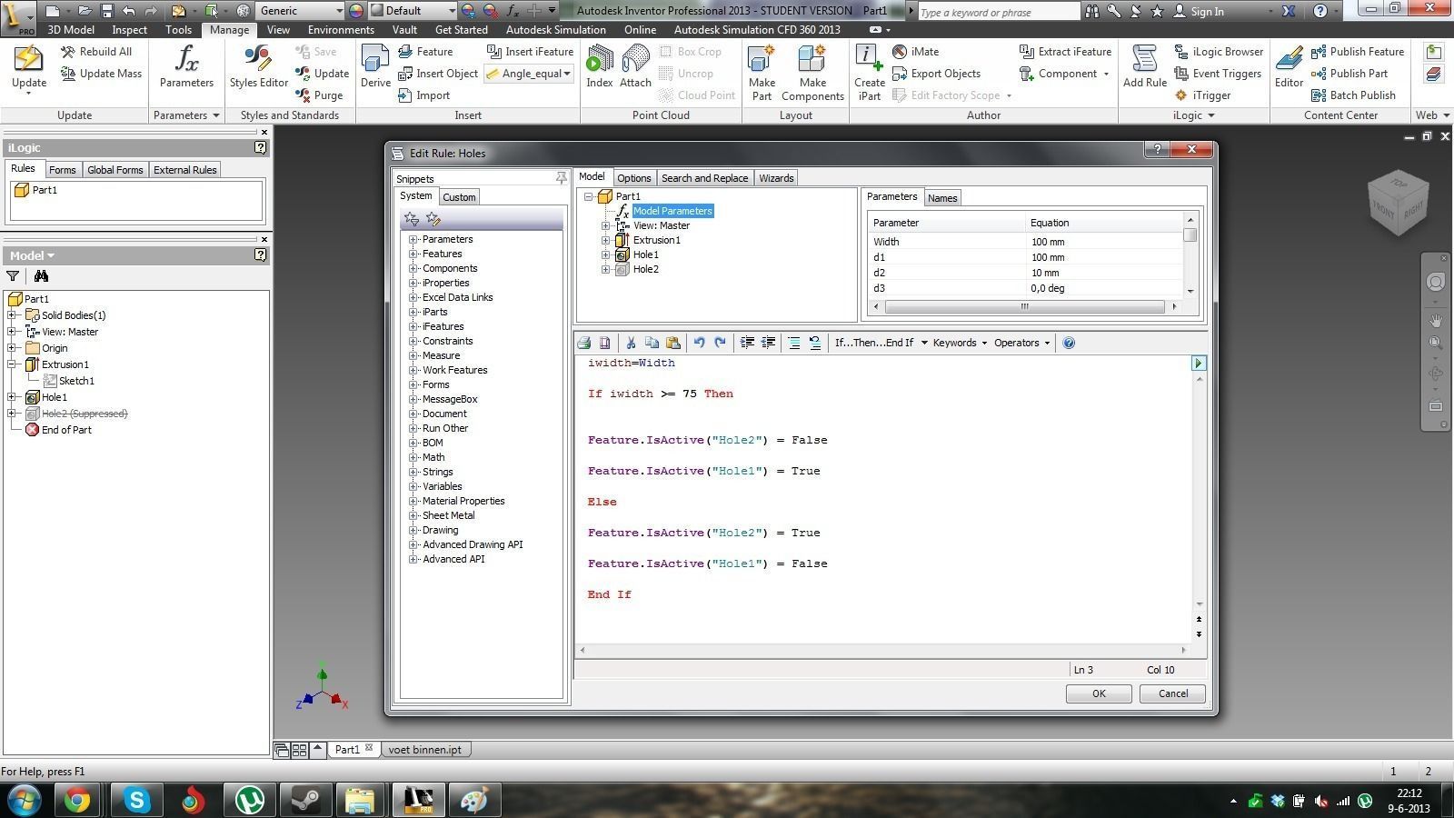Viewport: 1454px width, 818px height.
Task: Expand the Features snippet node
Action: pos(413,254)
